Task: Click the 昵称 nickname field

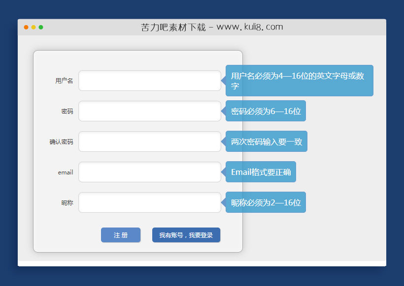Action: click(150, 202)
